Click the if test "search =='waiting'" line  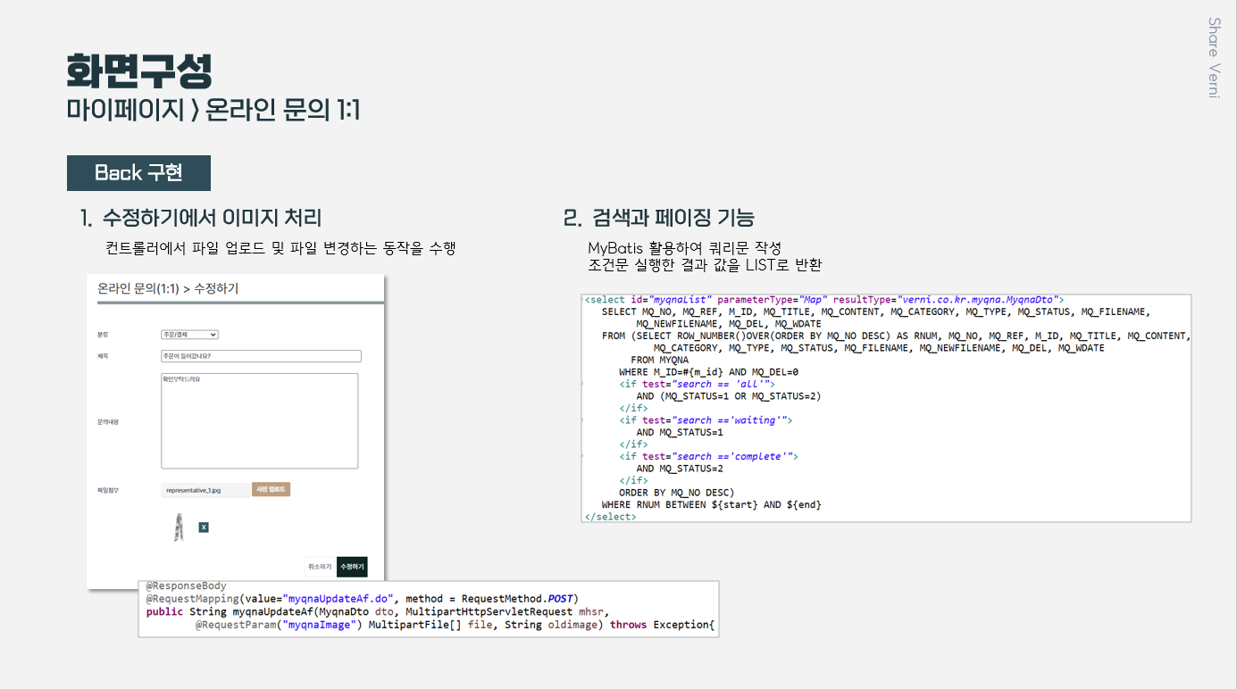[706, 420]
